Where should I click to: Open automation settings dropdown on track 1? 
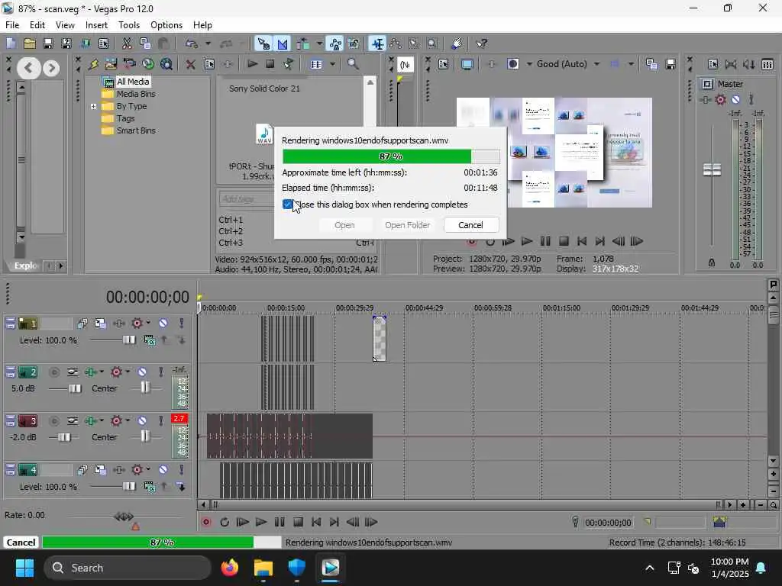coord(148,323)
